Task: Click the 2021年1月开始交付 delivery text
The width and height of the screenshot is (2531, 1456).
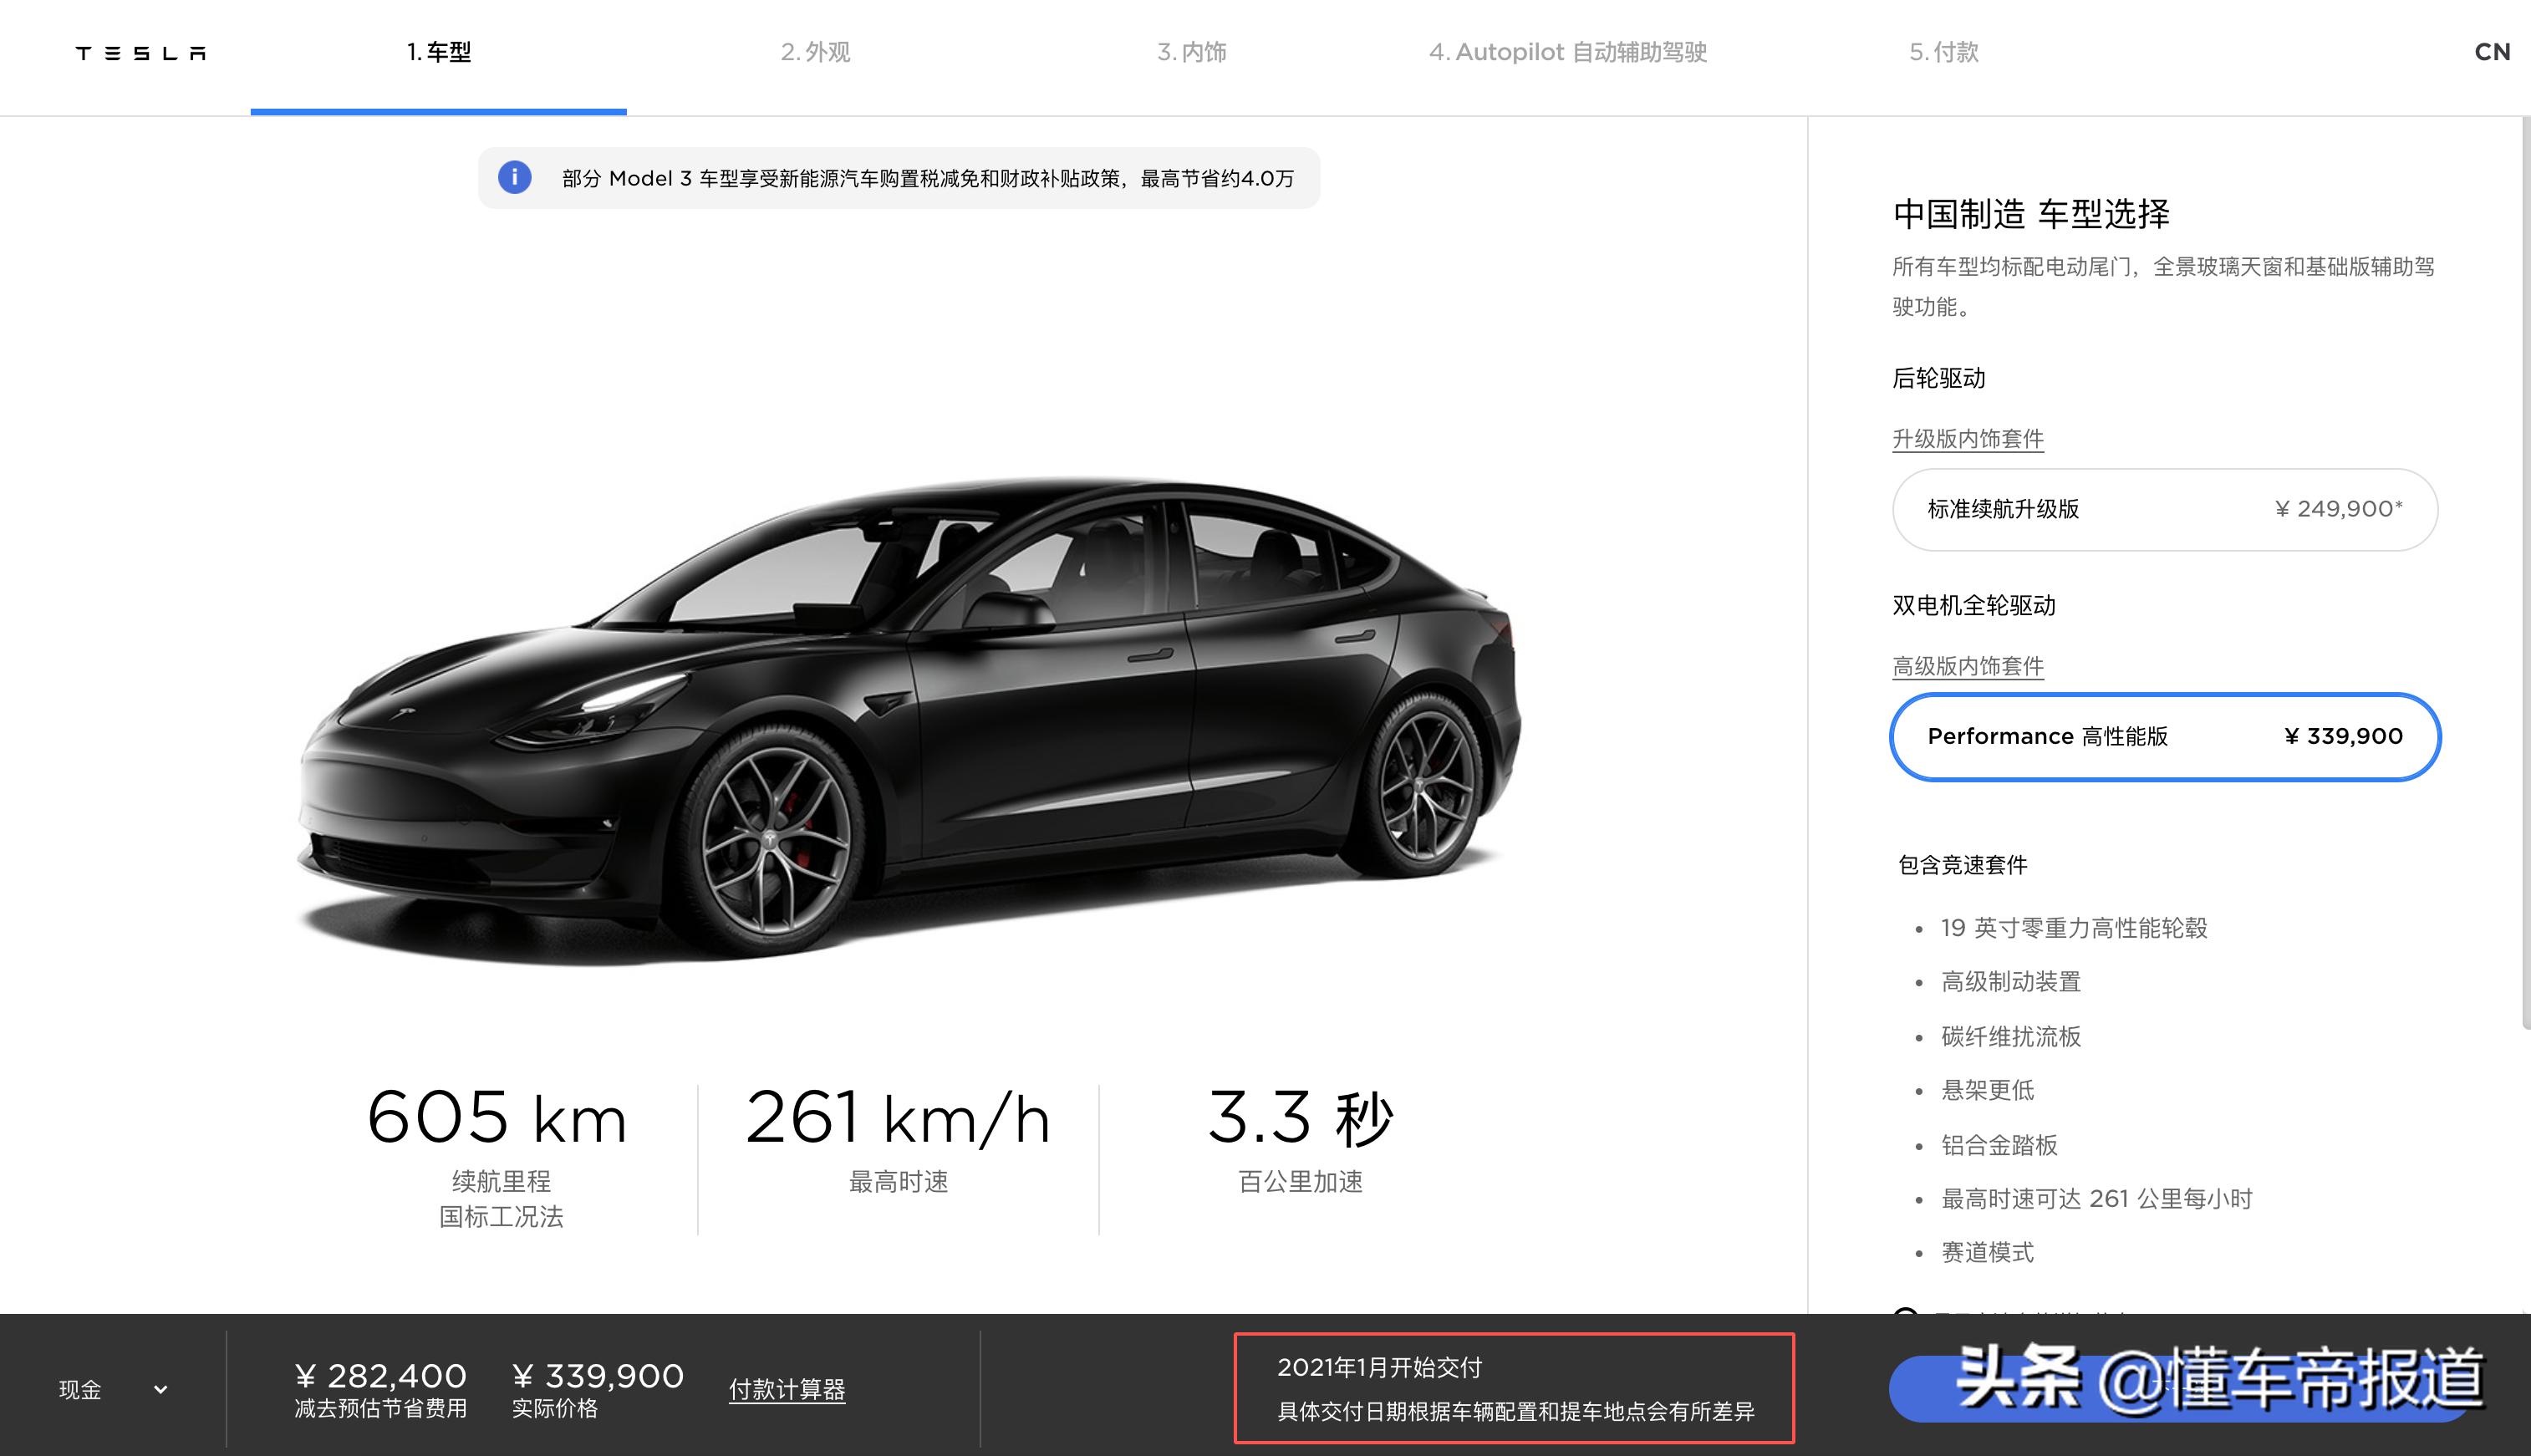Action: (x=1379, y=1367)
